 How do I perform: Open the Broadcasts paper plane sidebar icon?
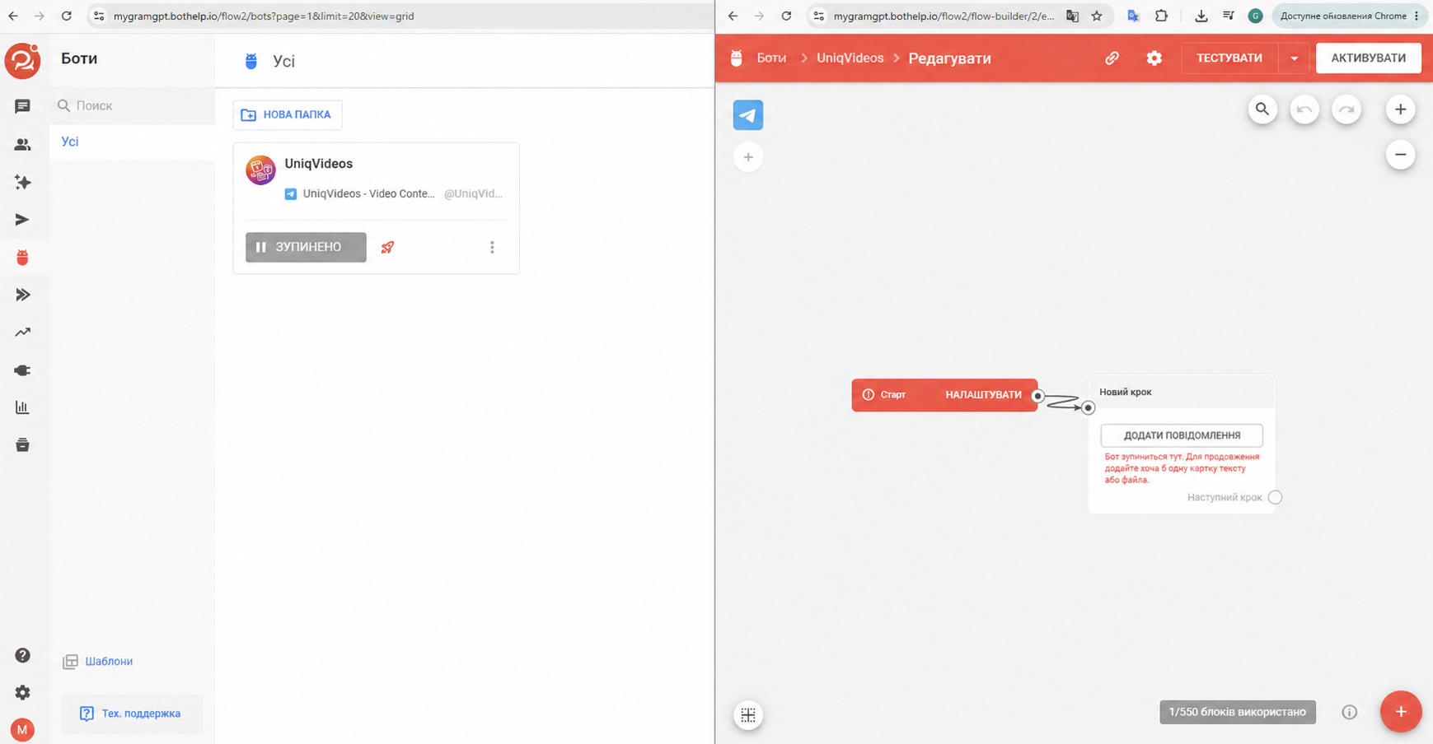22,220
